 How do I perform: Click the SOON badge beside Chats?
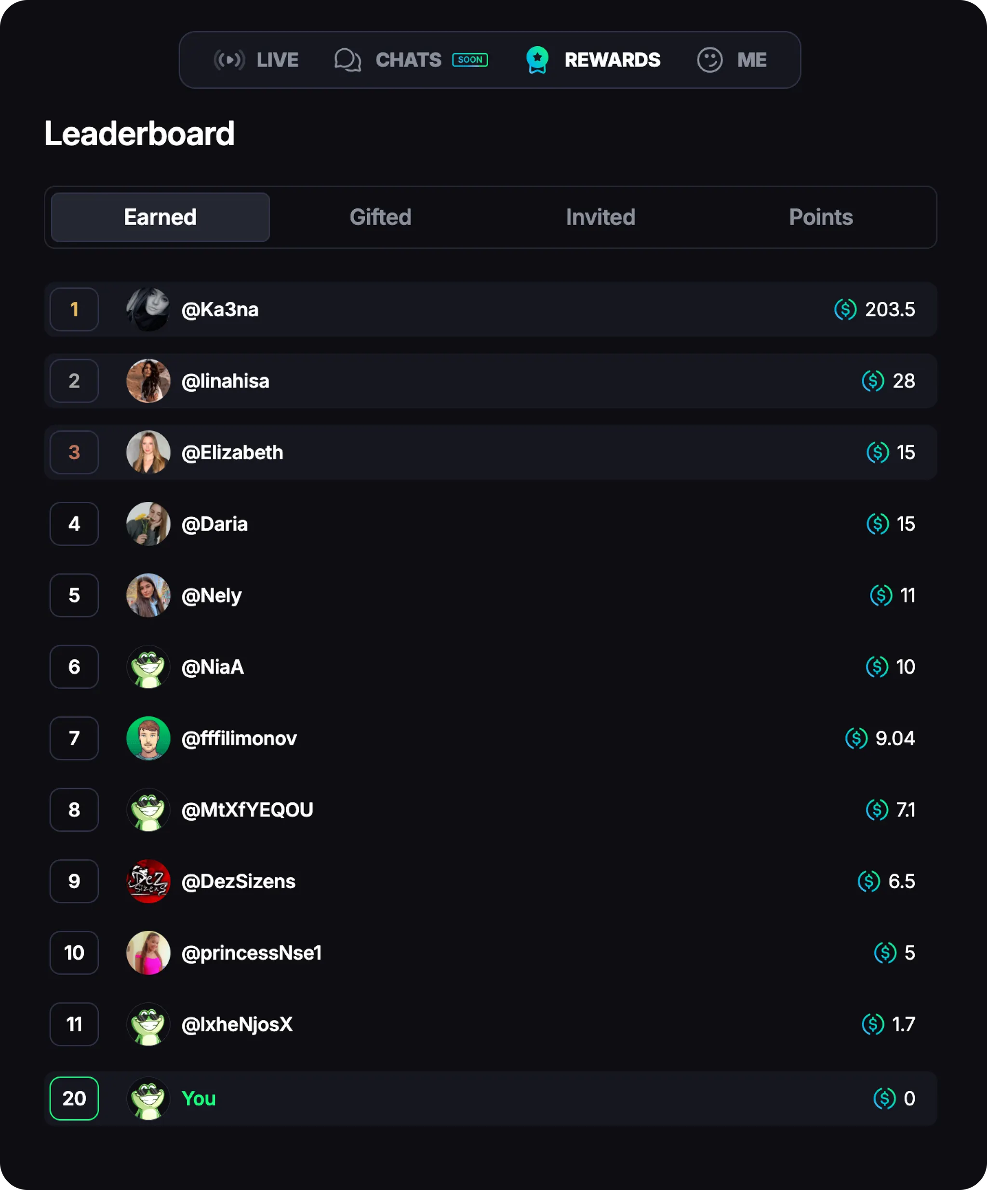click(x=470, y=59)
